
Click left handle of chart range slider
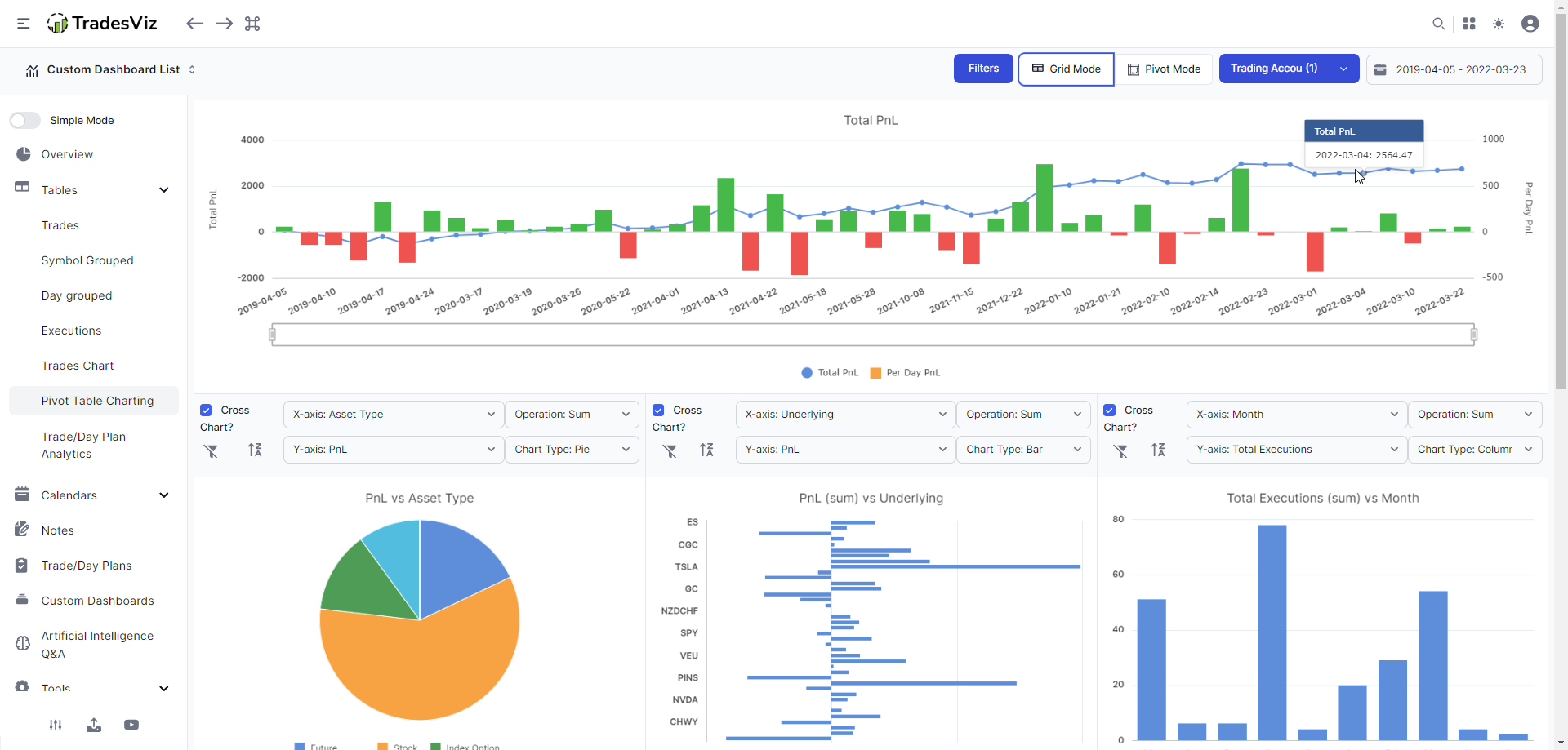272,335
